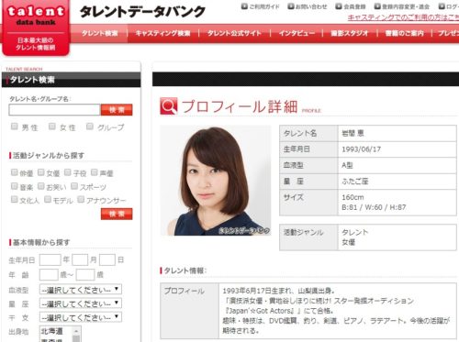459x342 pixels.
Task: Enable the スポーツ genre checkbox
Action: (x=74, y=186)
